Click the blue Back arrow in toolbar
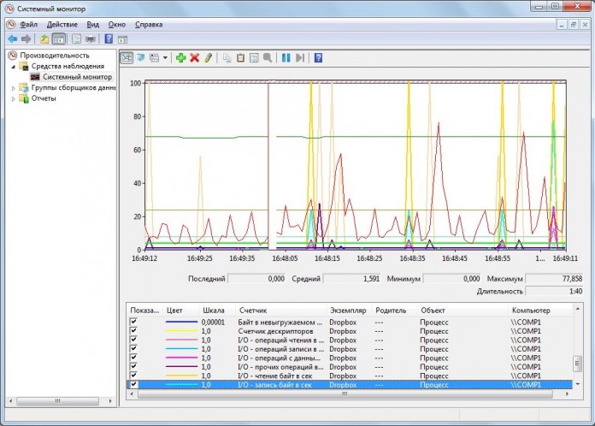 12,39
